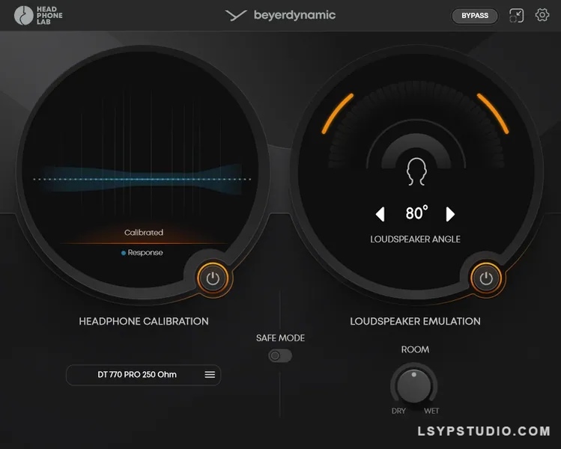Click the shrink window size icon
The height and width of the screenshot is (449, 561).
[516, 16]
